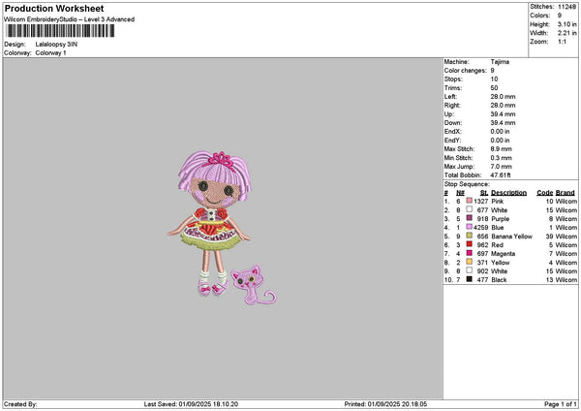Click the stitch count 1327 in Pink row
The height and width of the screenshot is (411, 581).
[480, 201]
